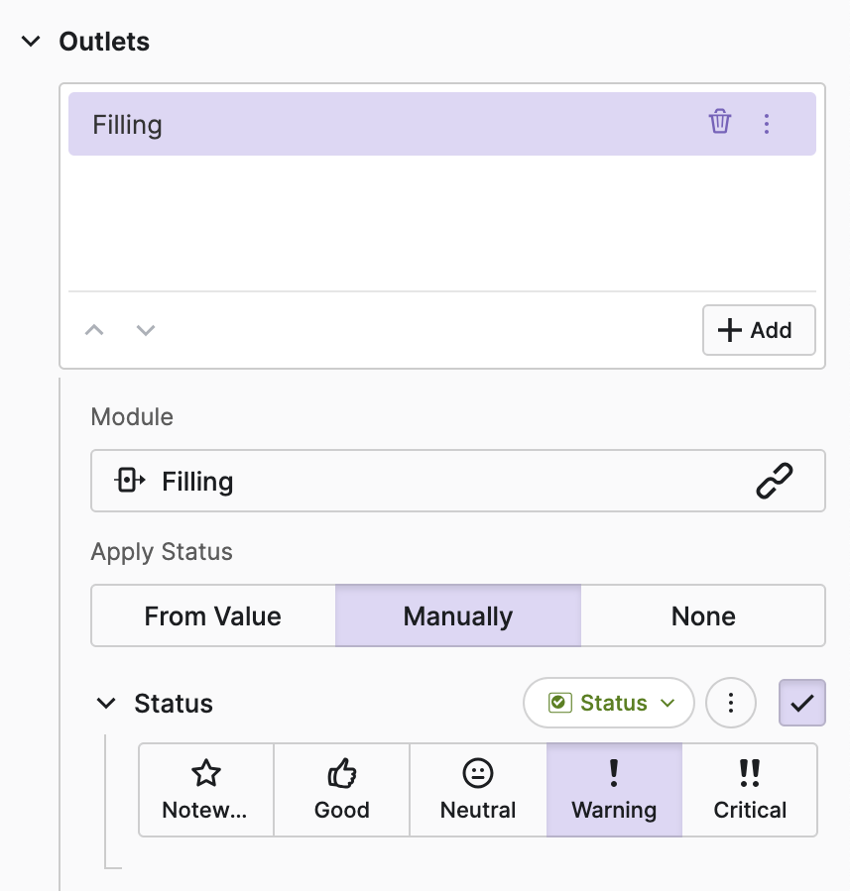This screenshot has width=850, height=891.
Task: Open the Filling outlet's three-dot menu
Action: pyautogui.click(x=766, y=124)
